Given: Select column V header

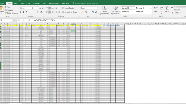Looking at the screenshot, I should point(98,24).
